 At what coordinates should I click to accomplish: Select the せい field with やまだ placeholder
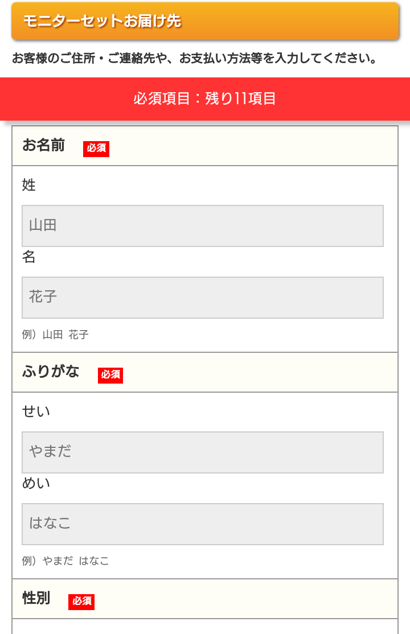click(x=202, y=452)
